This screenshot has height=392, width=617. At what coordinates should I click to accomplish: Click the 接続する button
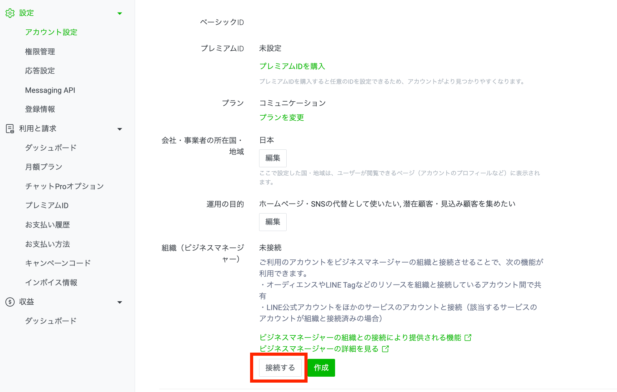point(280,368)
